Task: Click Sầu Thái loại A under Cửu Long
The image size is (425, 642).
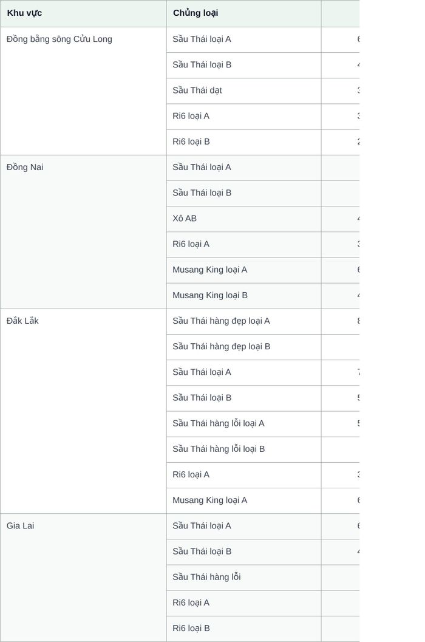Action: coord(243,39)
